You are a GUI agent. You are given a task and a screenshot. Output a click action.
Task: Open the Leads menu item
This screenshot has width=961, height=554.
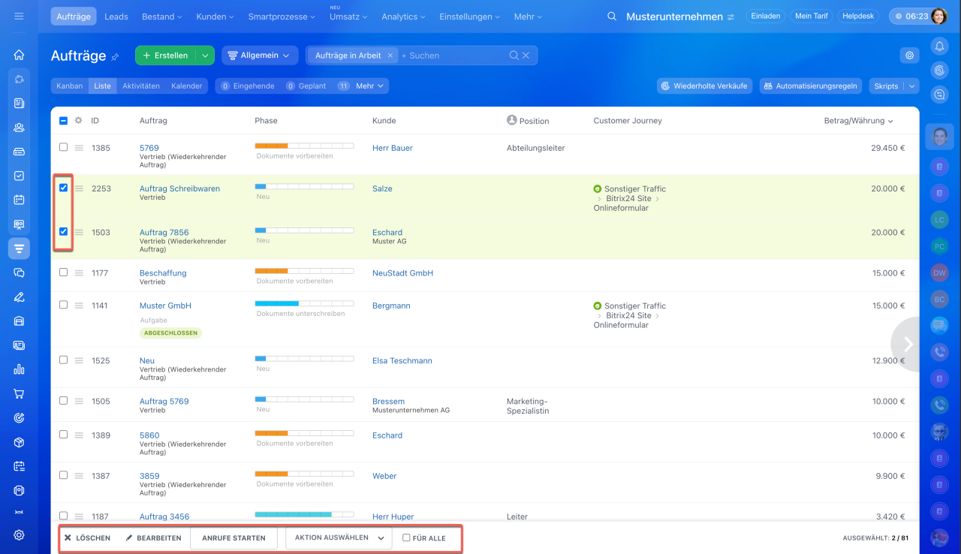pos(116,17)
